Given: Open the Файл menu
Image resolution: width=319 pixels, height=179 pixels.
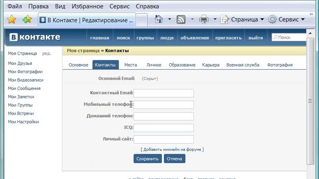Looking at the screenshot, I should click(14, 6).
